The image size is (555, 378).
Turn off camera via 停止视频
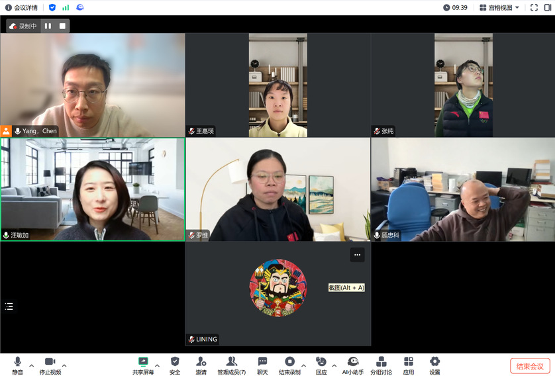click(50, 365)
